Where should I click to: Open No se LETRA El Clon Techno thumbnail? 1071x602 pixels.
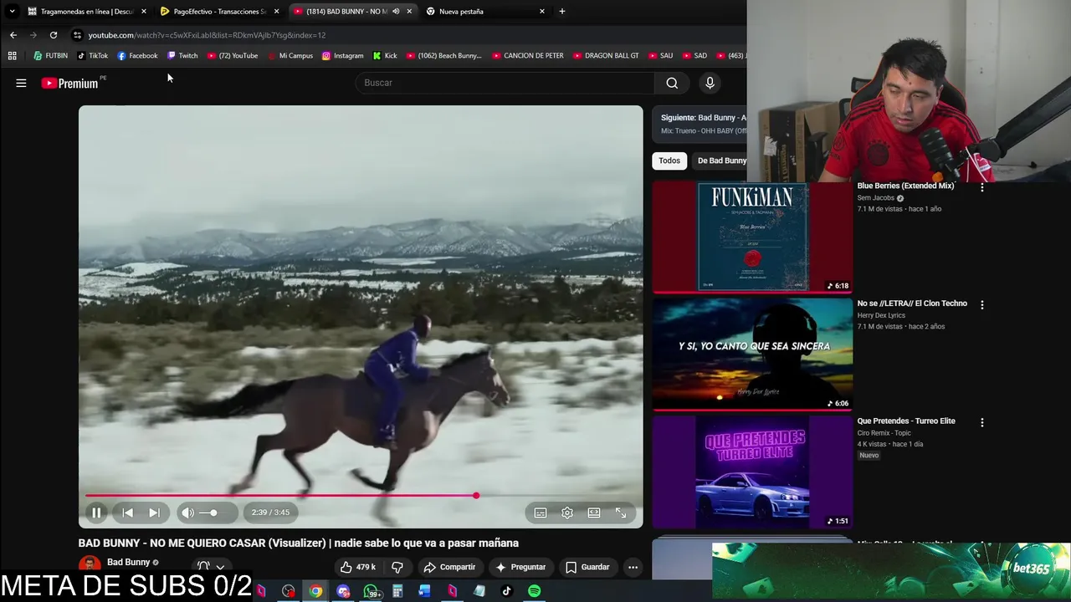752,355
